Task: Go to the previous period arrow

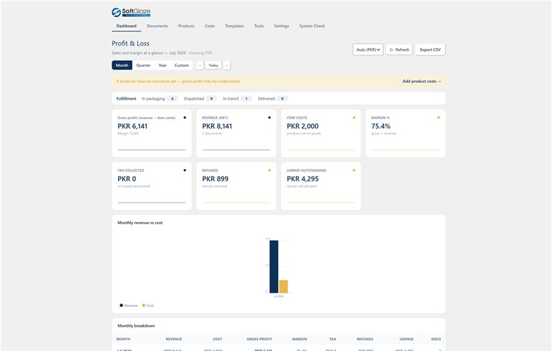Action: coord(200,65)
